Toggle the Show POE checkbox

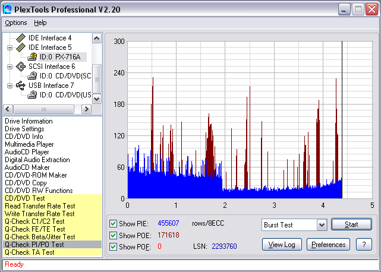(x=113, y=235)
